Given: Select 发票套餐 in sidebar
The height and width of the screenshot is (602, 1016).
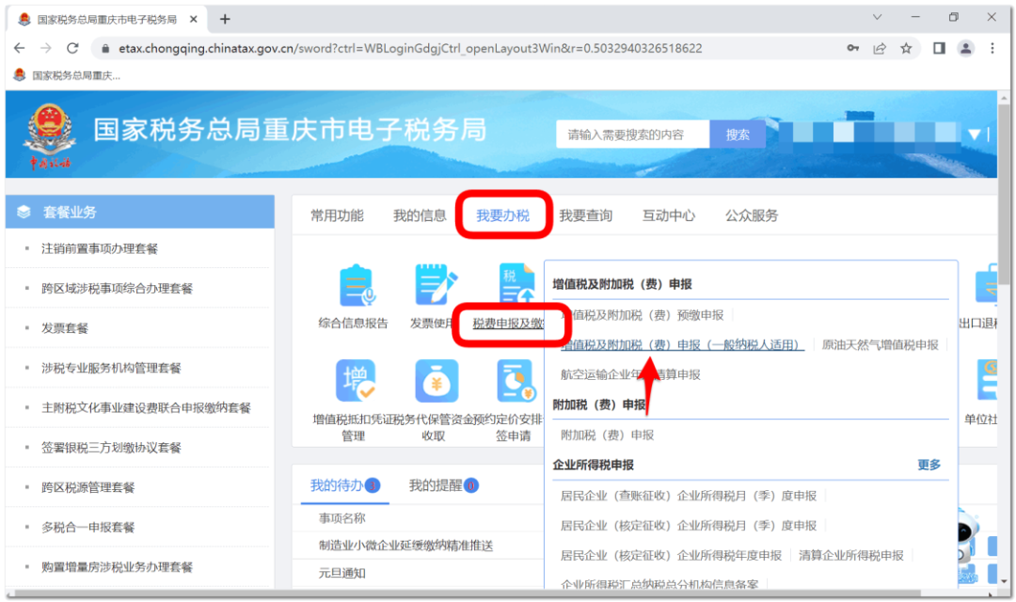Looking at the screenshot, I should pyautogui.click(x=65, y=328).
